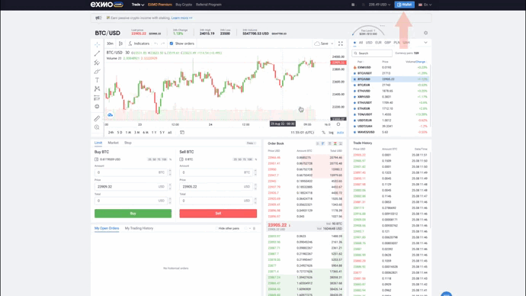Toggle the log scale option

(x=331, y=133)
